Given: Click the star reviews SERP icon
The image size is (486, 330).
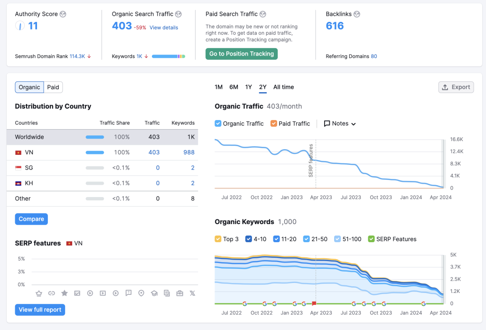Looking at the screenshot, I should point(65,293).
